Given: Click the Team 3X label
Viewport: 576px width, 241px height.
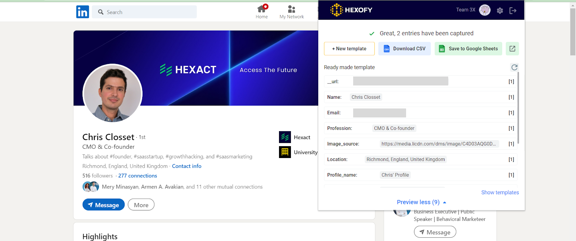Looking at the screenshot, I should [466, 10].
